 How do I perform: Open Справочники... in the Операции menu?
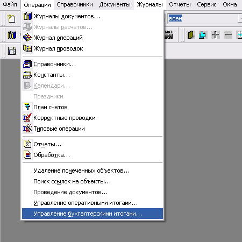(92, 64)
